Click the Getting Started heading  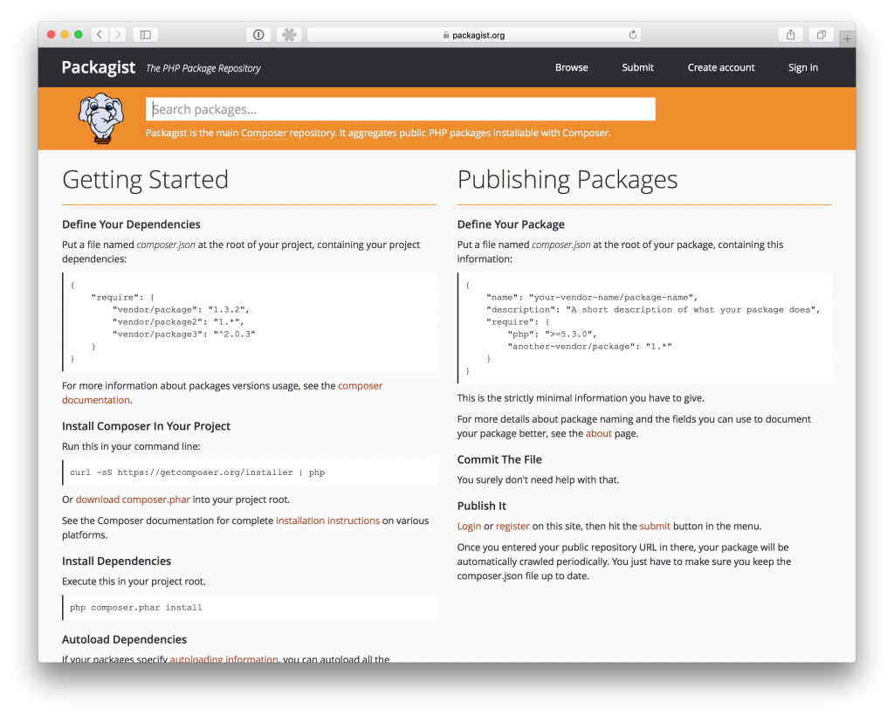coord(146,180)
